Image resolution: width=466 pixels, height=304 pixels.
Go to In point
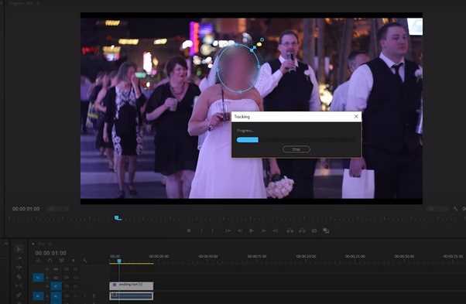(x=228, y=231)
